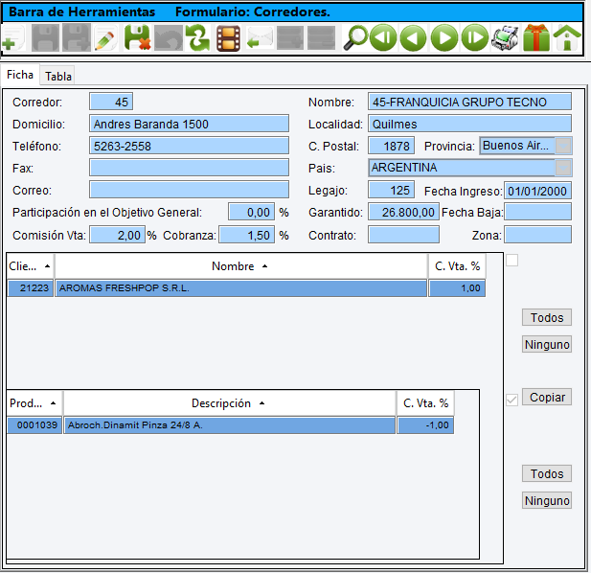Click the Cobranza percentage field
Viewport: 591px width, 573px height.
(x=247, y=235)
